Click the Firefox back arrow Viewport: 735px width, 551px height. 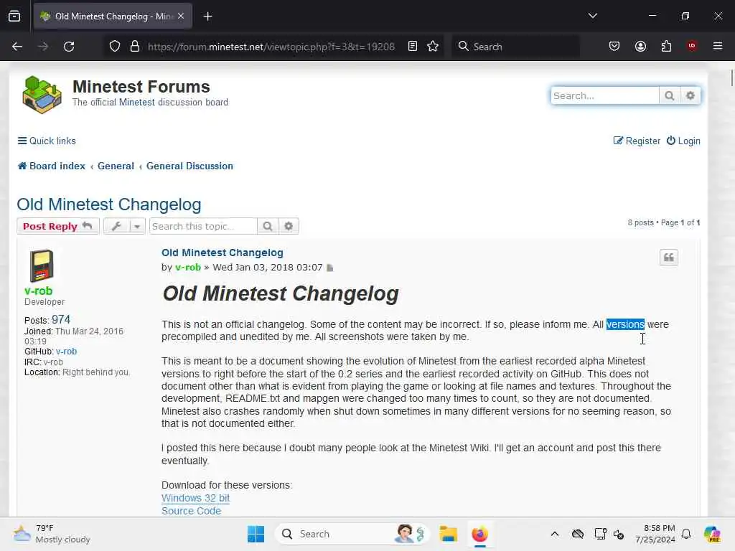tap(17, 47)
